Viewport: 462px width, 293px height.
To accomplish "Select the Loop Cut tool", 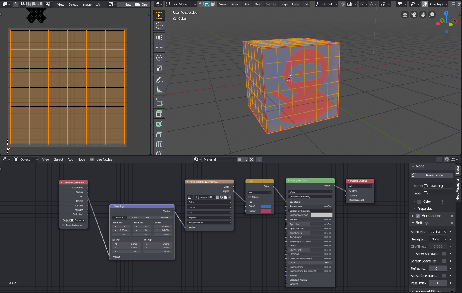I will pyautogui.click(x=159, y=144).
